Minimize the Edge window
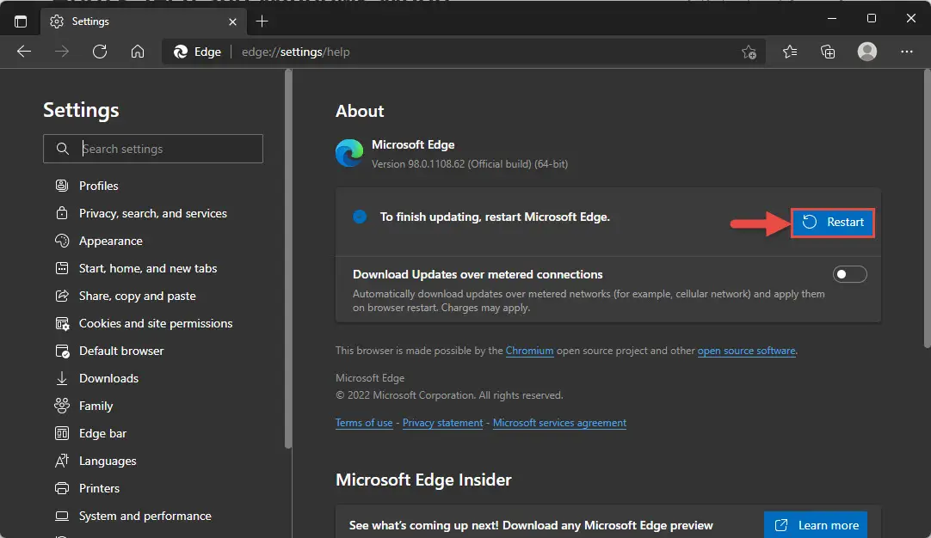The image size is (931, 538). coord(832,18)
